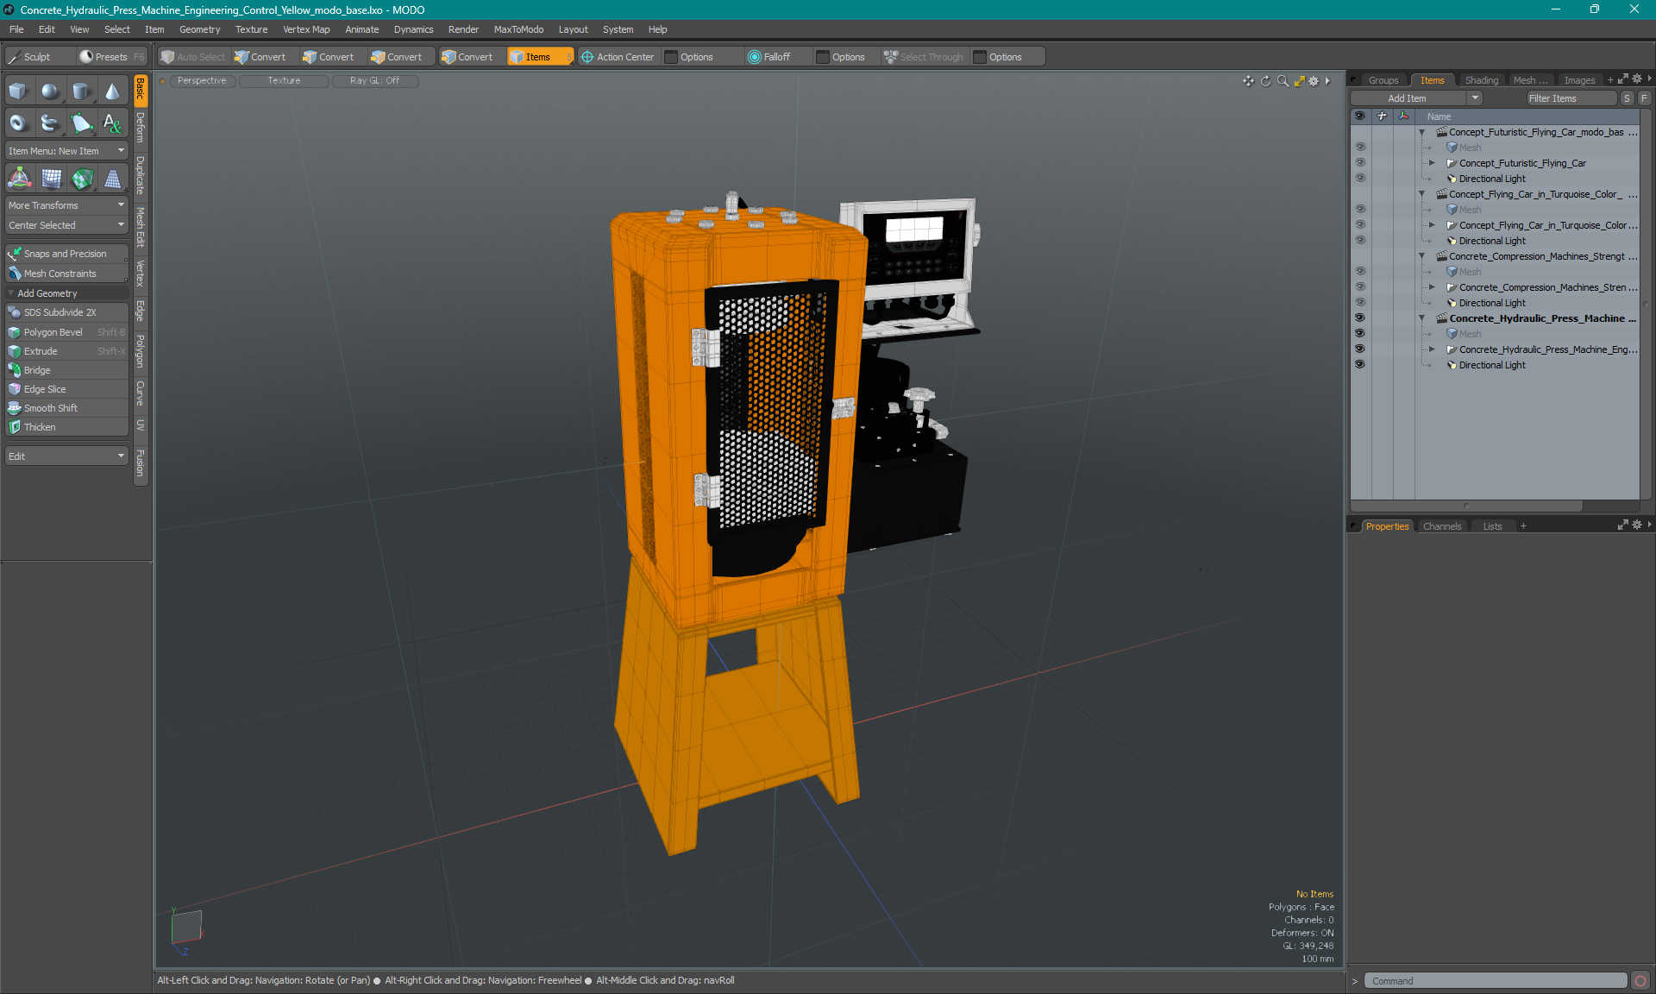Viewport: 1656px width, 994px height.
Task: Toggle visibility of Concrete_Compression_Machines_Stren group
Action: [1360, 287]
